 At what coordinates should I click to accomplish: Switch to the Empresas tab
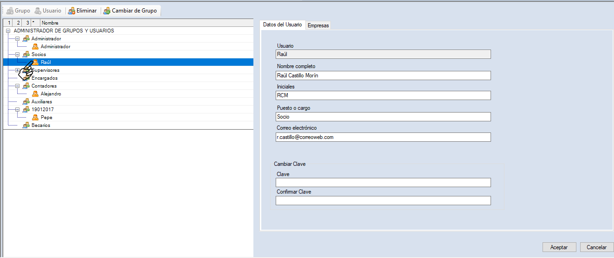click(x=318, y=25)
